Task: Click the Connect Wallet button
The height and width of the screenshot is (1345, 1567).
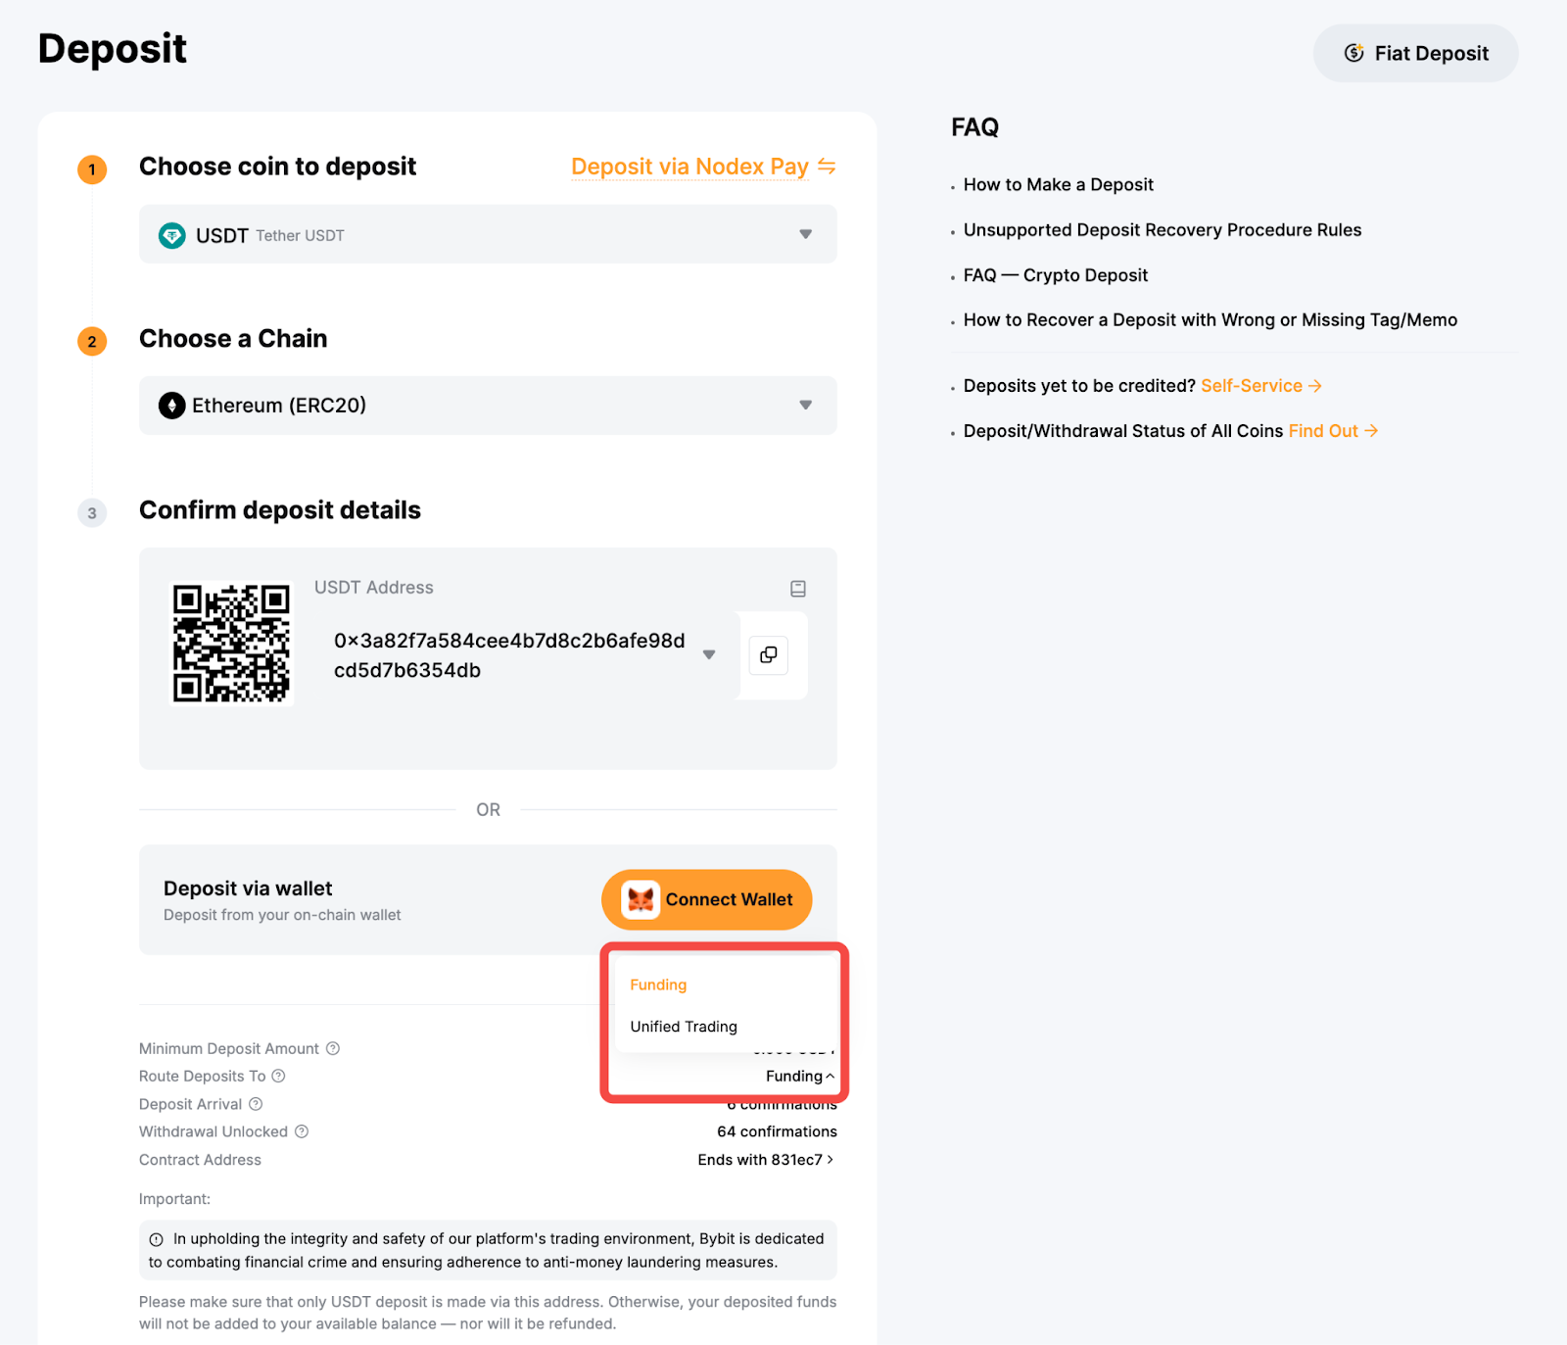Action: (706, 899)
